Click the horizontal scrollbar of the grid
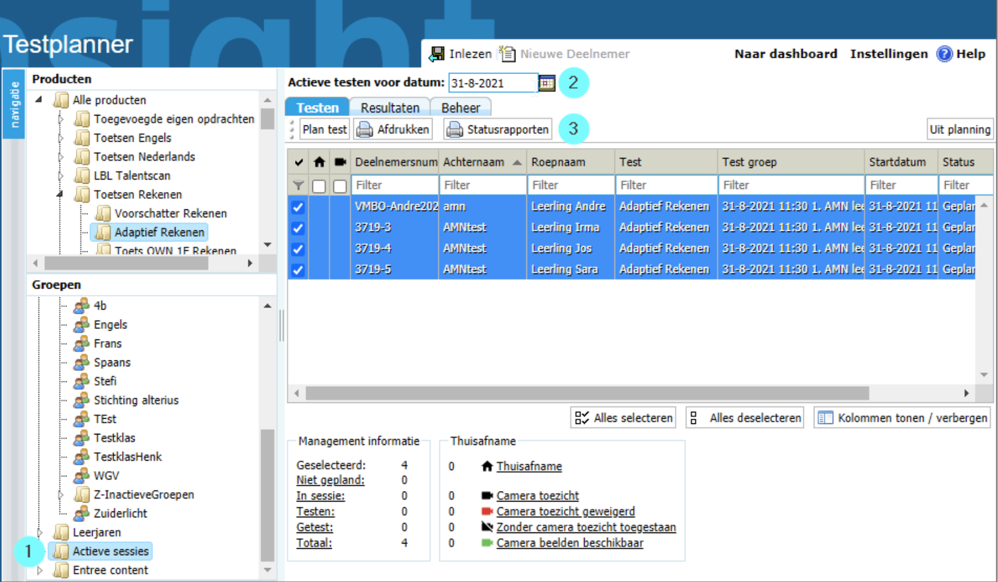This screenshot has width=998, height=582. coord(586,394)
